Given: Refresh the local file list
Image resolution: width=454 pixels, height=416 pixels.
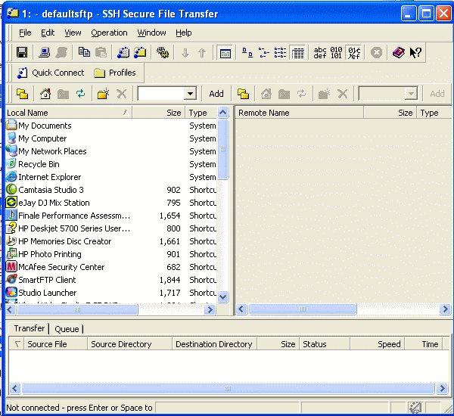Looking at the screenshot, I should click(80, 94).
